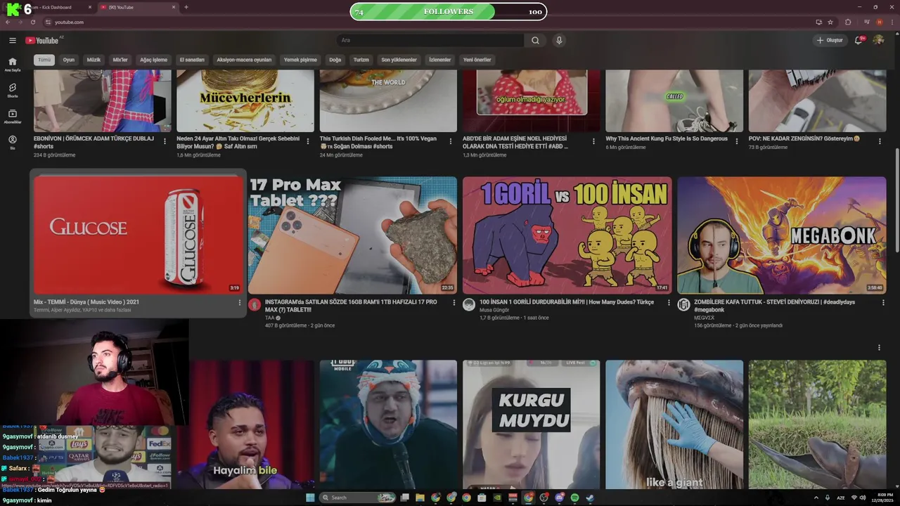Open the YouTube hamburger guide menu

coord(12,40)
